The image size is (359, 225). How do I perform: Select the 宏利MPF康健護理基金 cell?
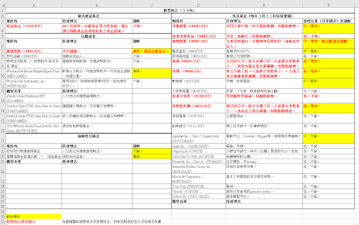click(x=34, y=151)
